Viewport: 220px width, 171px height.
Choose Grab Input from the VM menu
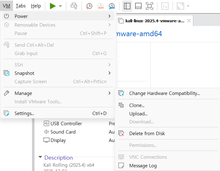tap(58, 53)
